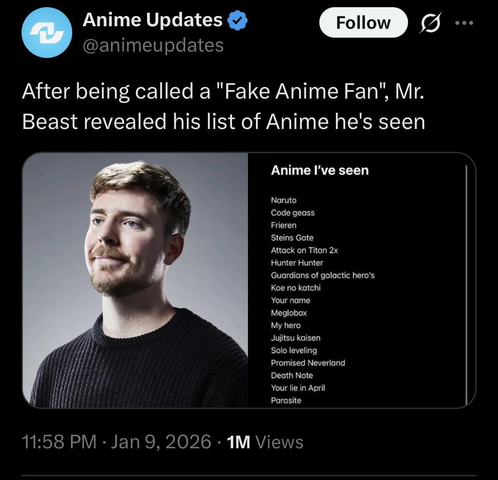
Task: Click the 11:58 PM timestamp
Action: (x=59, y=442)
